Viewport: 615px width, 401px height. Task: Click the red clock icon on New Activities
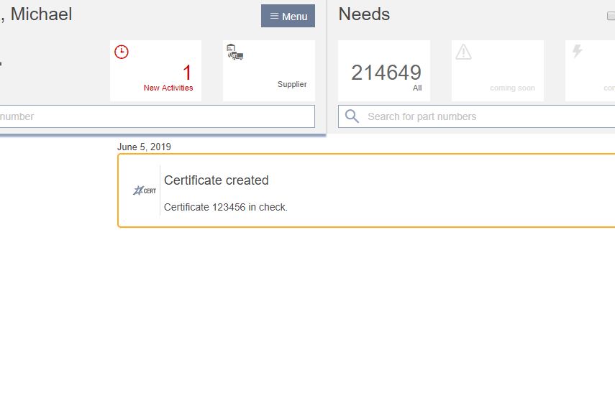click(x=121, y=52)
